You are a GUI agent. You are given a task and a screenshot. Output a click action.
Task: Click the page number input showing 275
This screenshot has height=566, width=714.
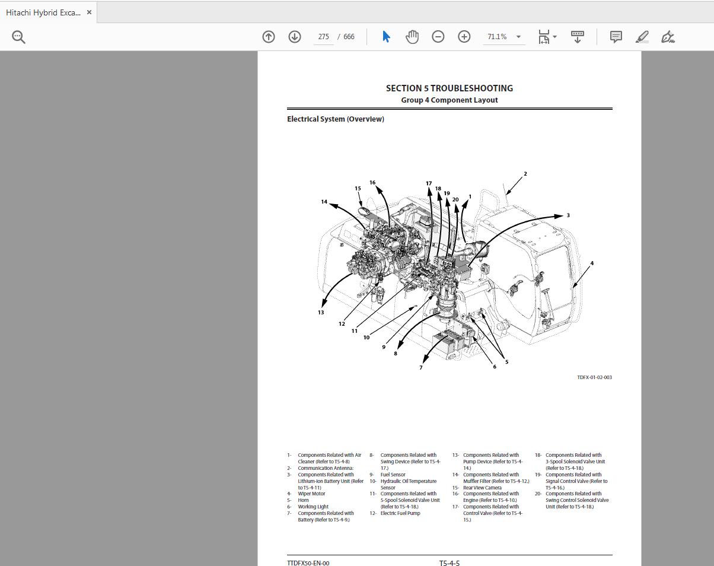[x=323, y=36]
